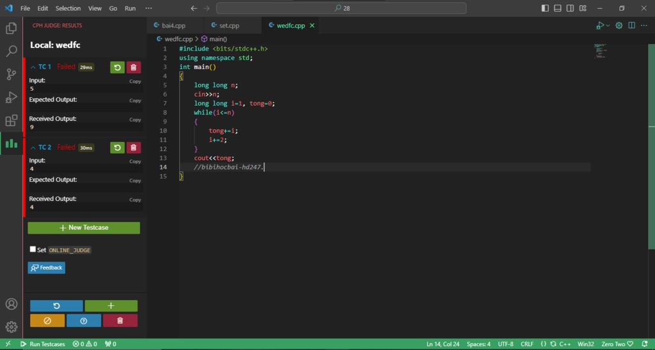This screenshot has width=655, height=350.
Task: Open the editor More Actions ellipsis
Action: (x=643, y=26)
